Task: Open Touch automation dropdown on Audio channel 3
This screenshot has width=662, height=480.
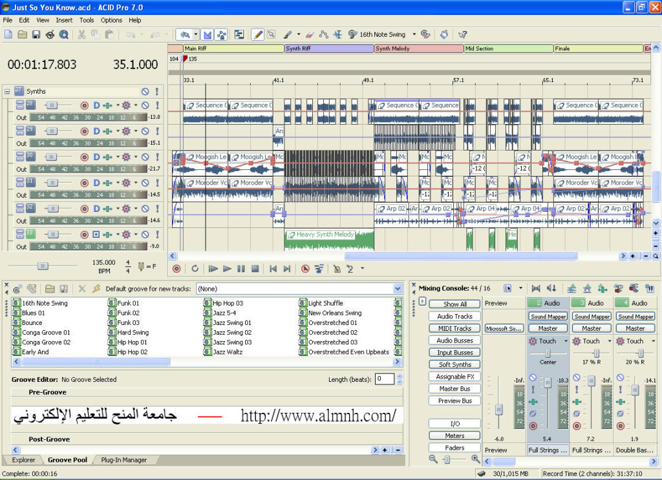Action: tap(610, 341)
